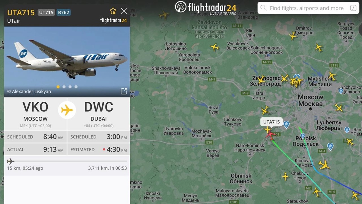
Task: Switch to second photo carousel dot
Action: (x=64, y=87)
